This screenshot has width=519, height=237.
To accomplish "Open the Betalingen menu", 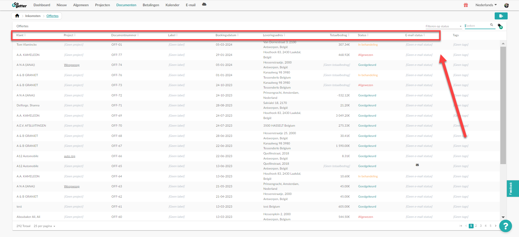I will coord(151,5).
